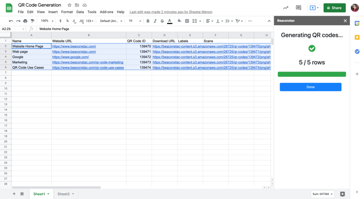Open fill color paint bucket

[x=180, y=21]
